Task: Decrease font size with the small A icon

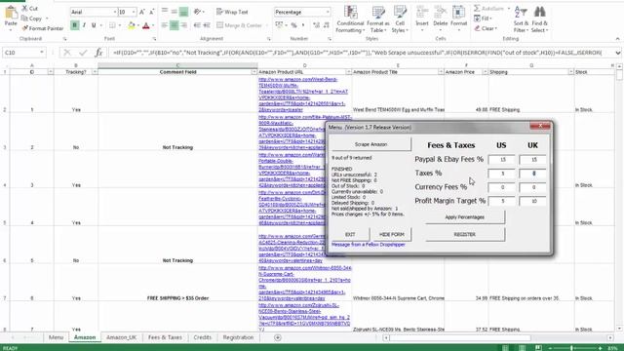Action: tap(152, 12)
